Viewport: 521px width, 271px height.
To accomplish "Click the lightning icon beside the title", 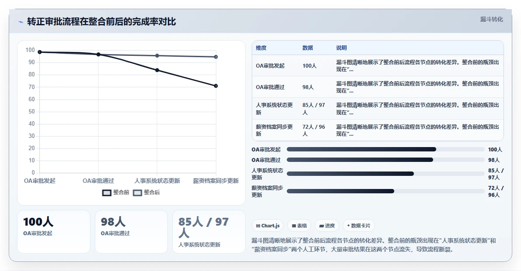I will tap(21, 22).
